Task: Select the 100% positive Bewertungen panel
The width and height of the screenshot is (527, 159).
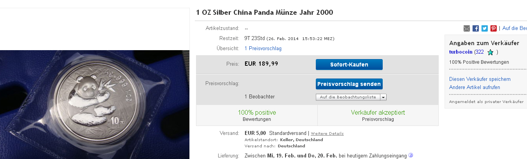Action: (x=257, y=115)
